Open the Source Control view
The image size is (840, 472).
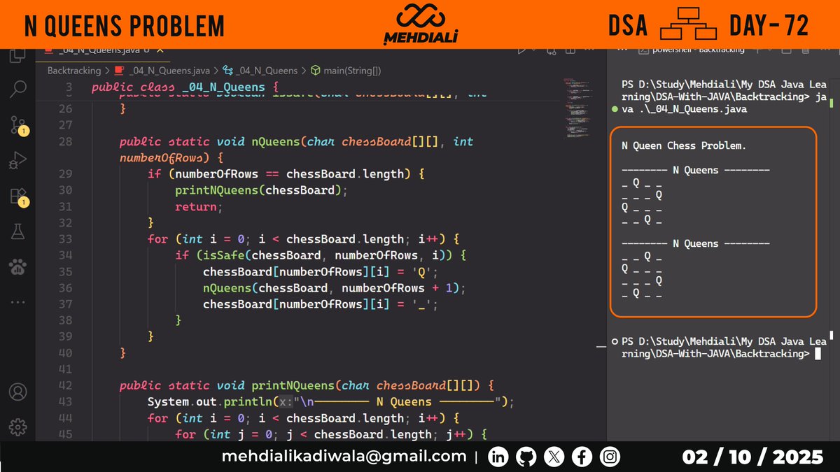[x=17, y=125]
